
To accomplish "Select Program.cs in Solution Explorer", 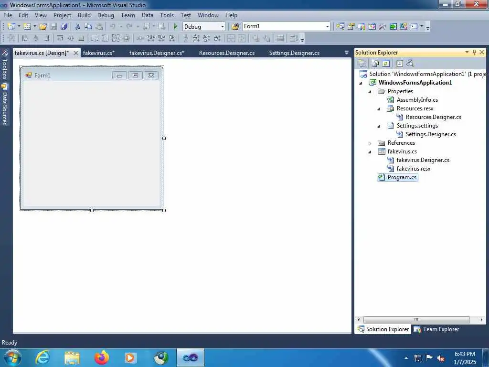I will point(402,177).
